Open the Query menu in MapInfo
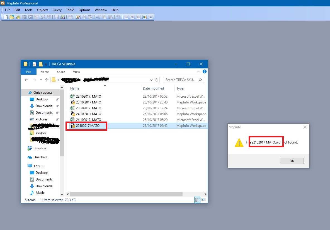 [x=57, y=10]
